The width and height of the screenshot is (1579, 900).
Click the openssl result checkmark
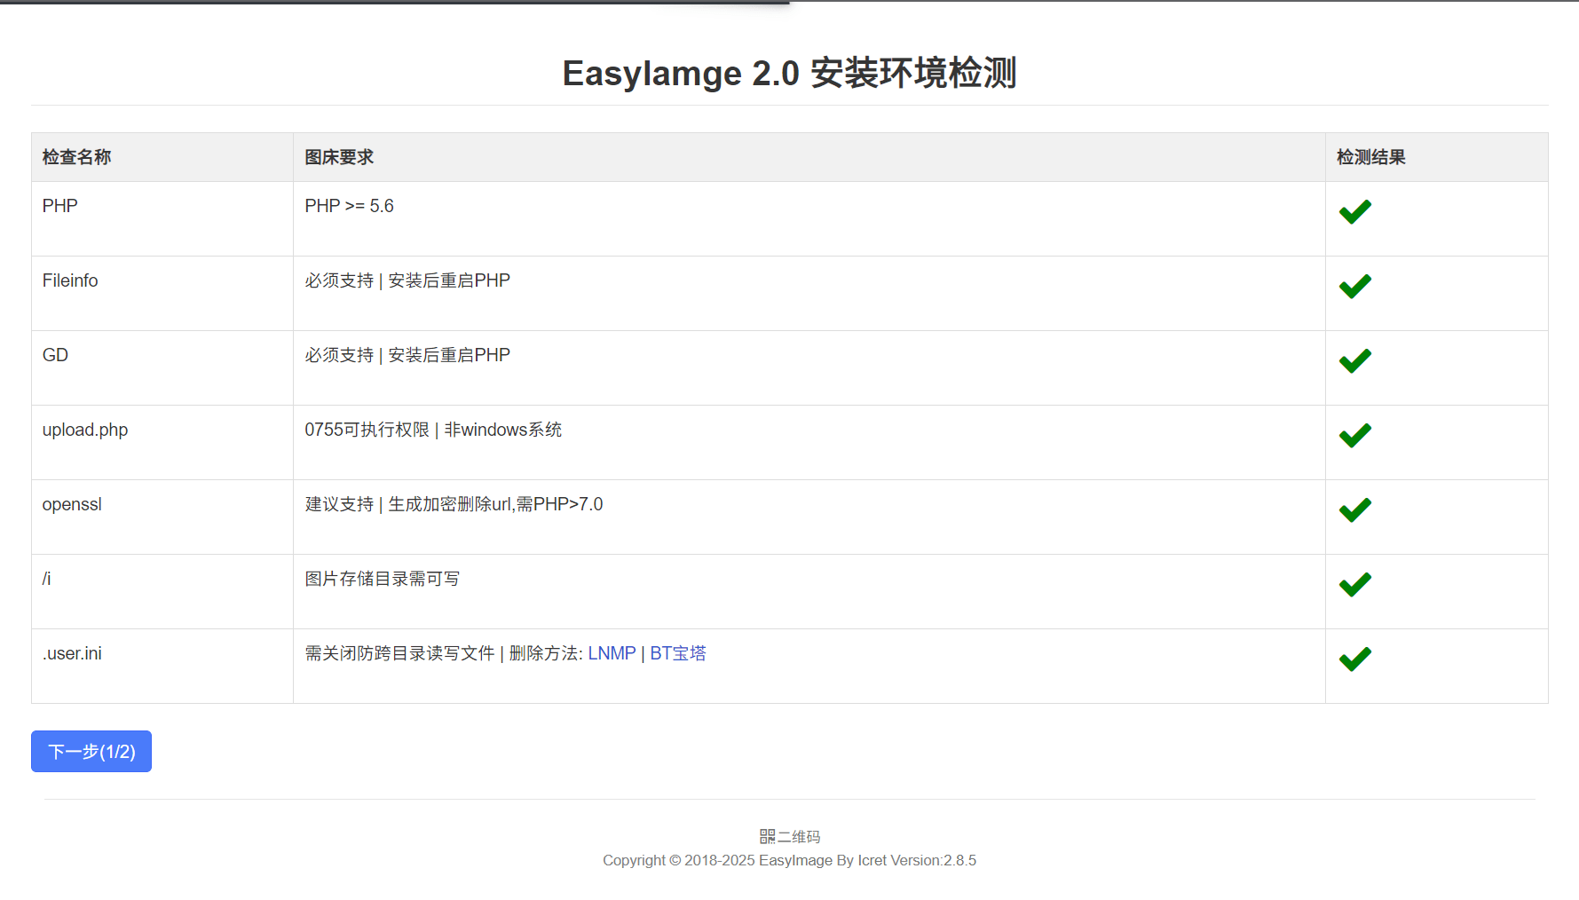(x=1354, y=510)
